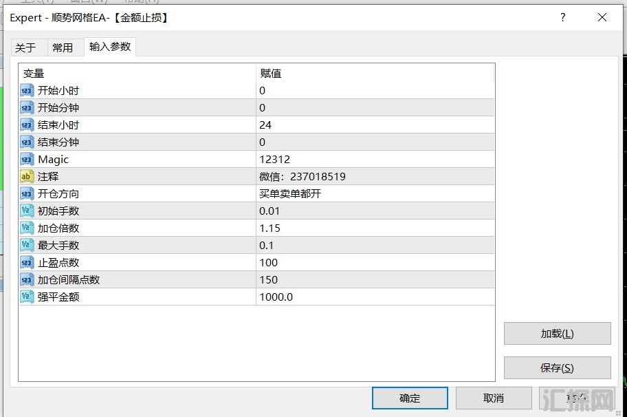Click the integer icon beside 开始小时
This screenshot has width=627, height=417.
[x=27, y=91]
